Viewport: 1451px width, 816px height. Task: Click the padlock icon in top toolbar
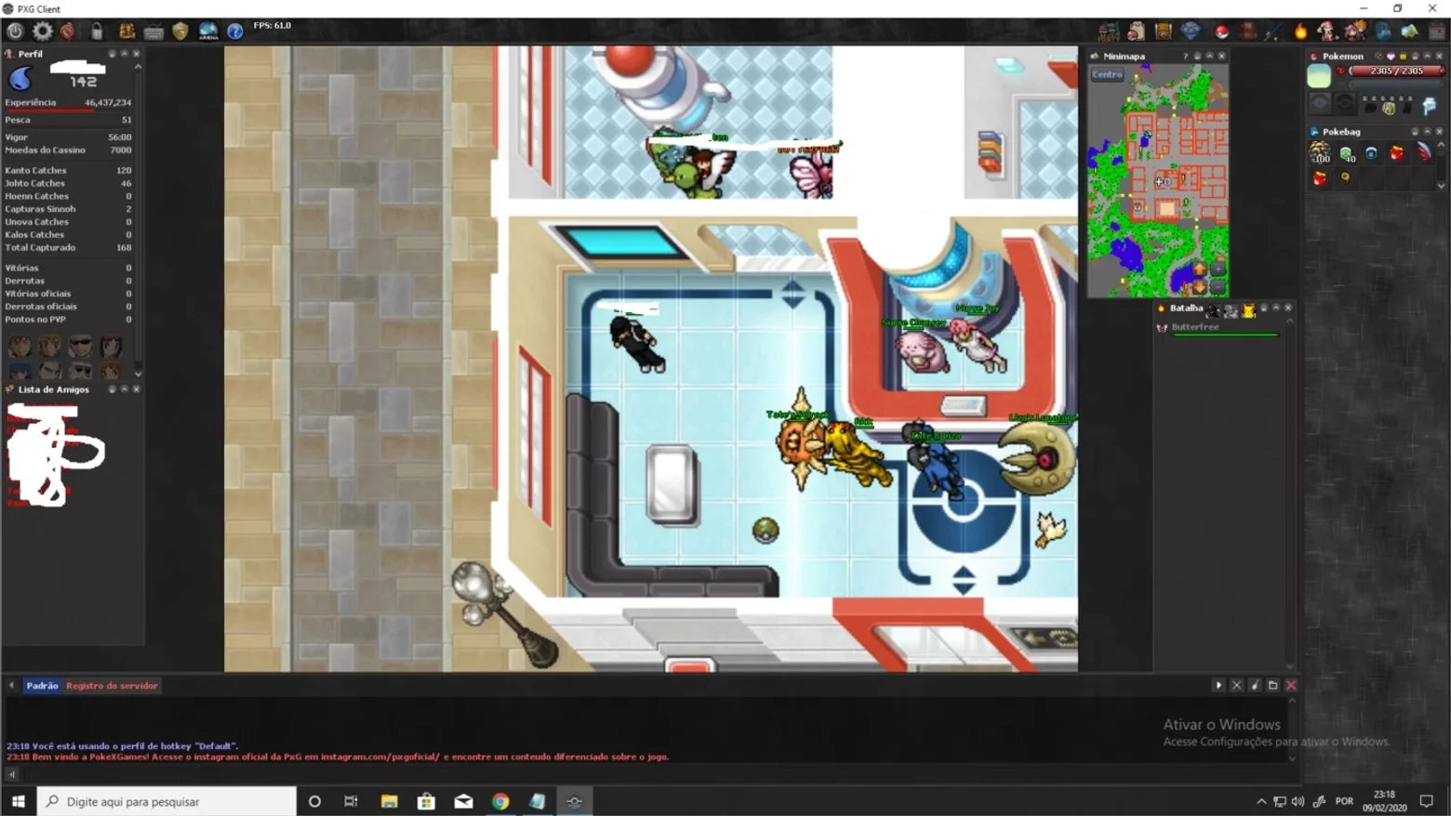click(x=97, y=31)
